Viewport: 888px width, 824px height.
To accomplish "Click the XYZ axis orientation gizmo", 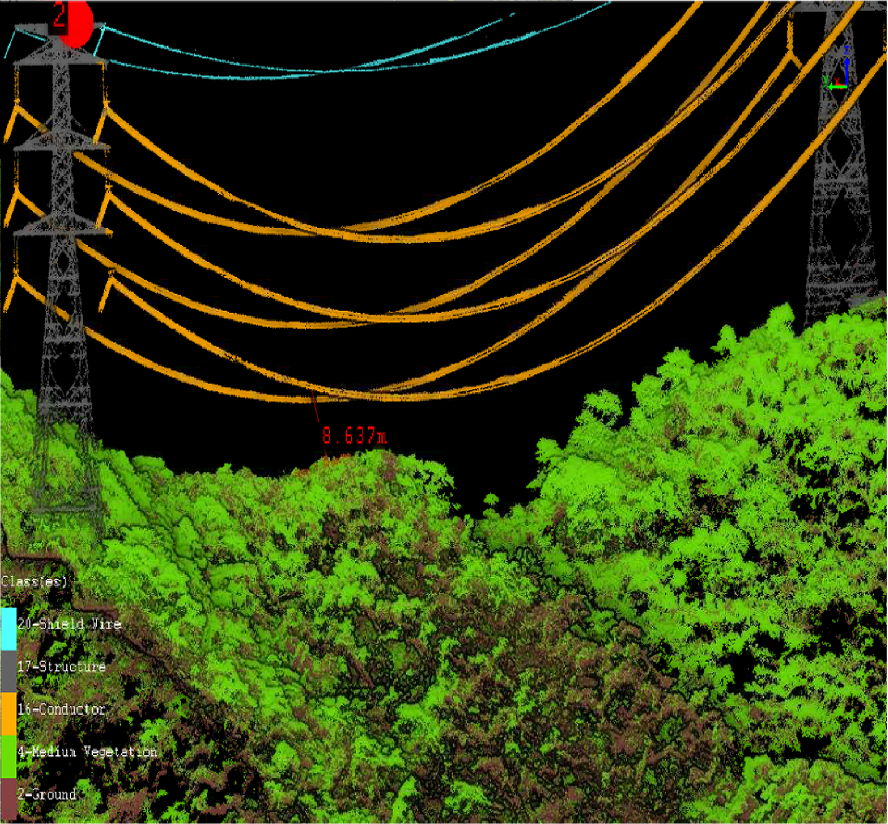I will [838, 74].
